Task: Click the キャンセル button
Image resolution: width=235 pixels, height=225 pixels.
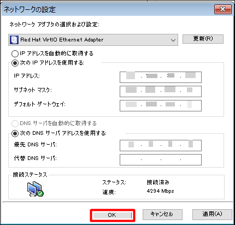Action: (x=162, y=214)
